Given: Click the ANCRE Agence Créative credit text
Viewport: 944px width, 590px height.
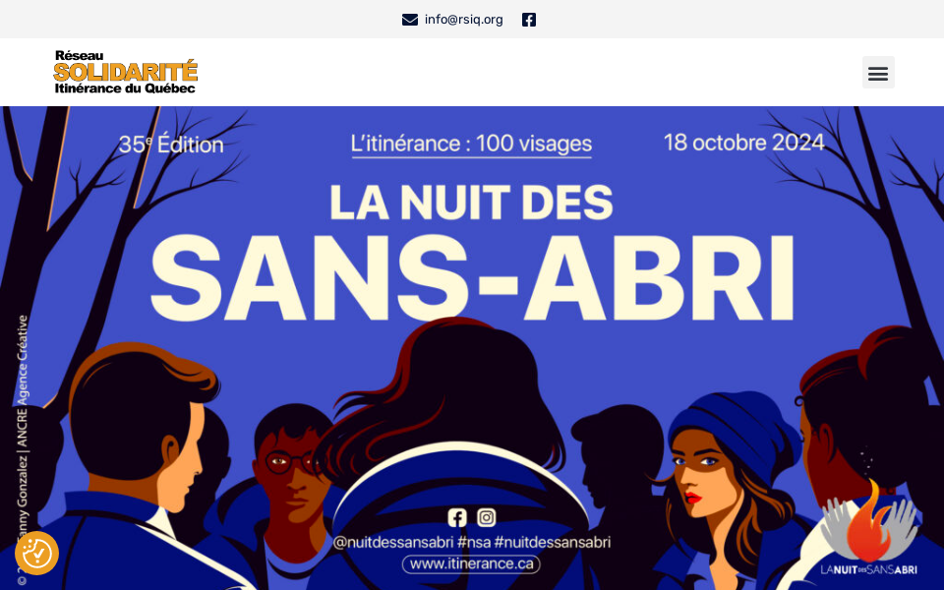Looking at the screenshot, I should [x=23, y=382].
